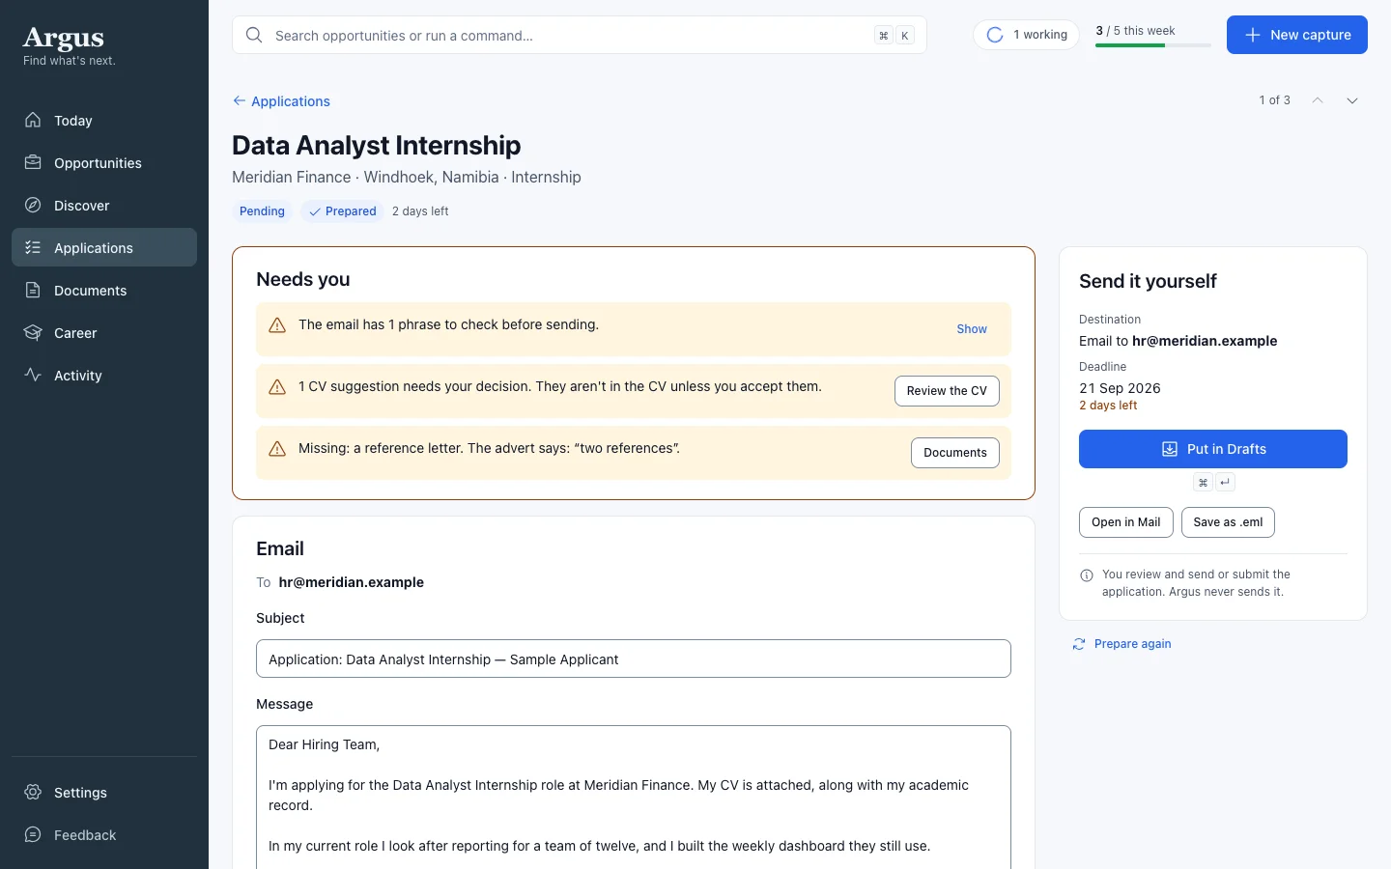Click the refresh icon beside Prepare again

pyautogui.click(x=1079, y=644)
